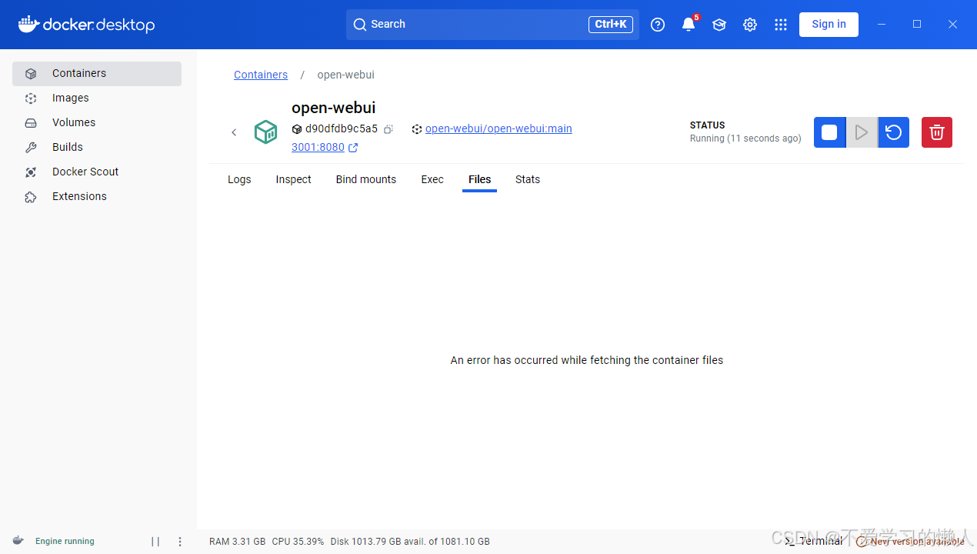Click the Disk 1013.79 GB avail. text
Viewport: 977px width, 554px height.
(410, 542)
